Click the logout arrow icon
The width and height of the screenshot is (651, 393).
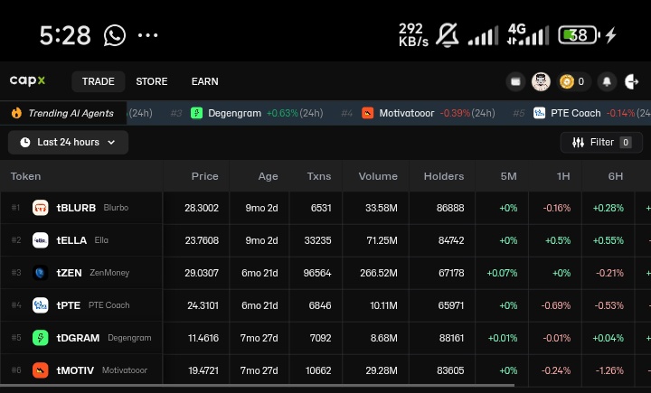click(x=632, y=81)
